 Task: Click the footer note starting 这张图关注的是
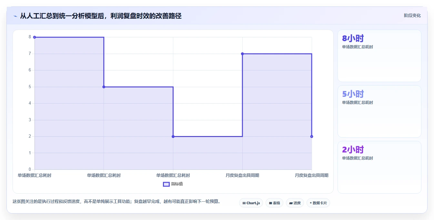[116, 202]
